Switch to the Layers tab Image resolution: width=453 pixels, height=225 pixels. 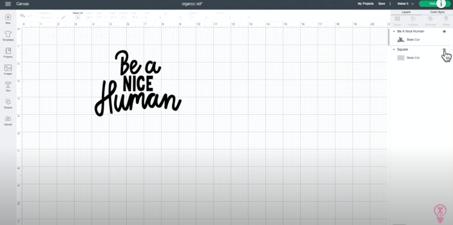[x=406, y=12]
